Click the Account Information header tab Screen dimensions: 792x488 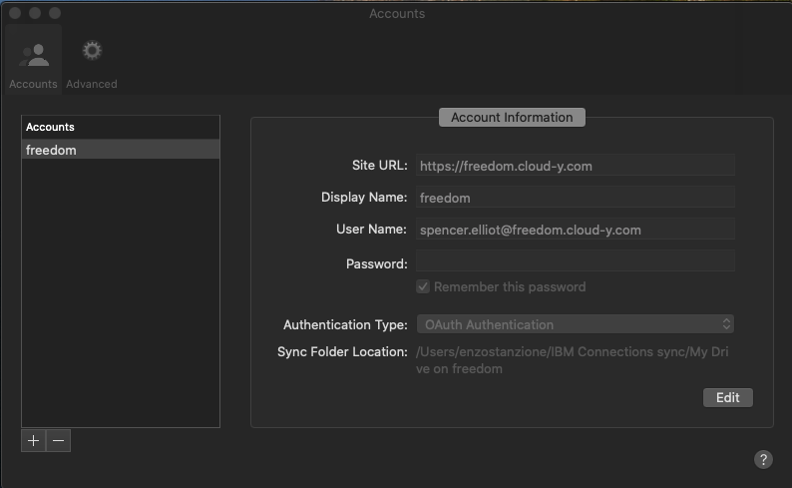tap(512, 117)
